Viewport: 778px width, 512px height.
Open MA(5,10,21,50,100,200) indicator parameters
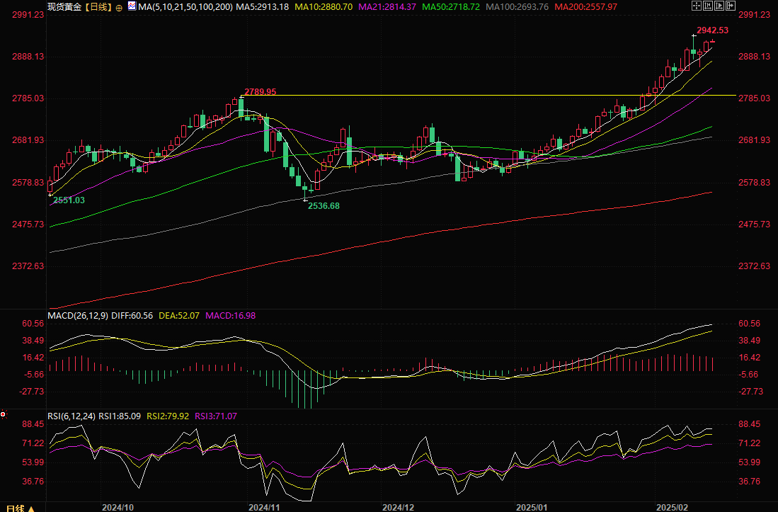click(x=185, y=6)
